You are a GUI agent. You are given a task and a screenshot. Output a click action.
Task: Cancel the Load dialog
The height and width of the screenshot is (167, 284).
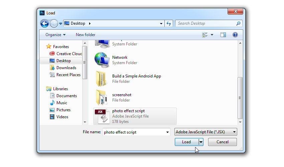(x=223, y=142)
